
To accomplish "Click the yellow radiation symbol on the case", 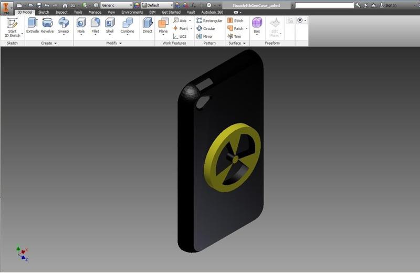I will tap(232, 157).
